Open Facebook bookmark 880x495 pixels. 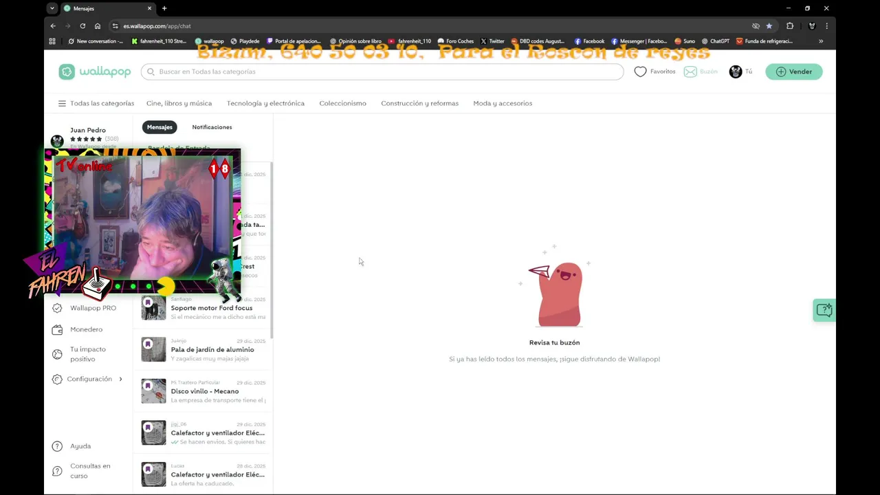pyautogui.click(x=589, y=41)
